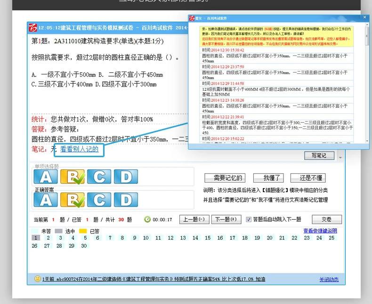
Task: Click note timestamp 2014/12/20 15:02:22
Action: coord(227,138)
